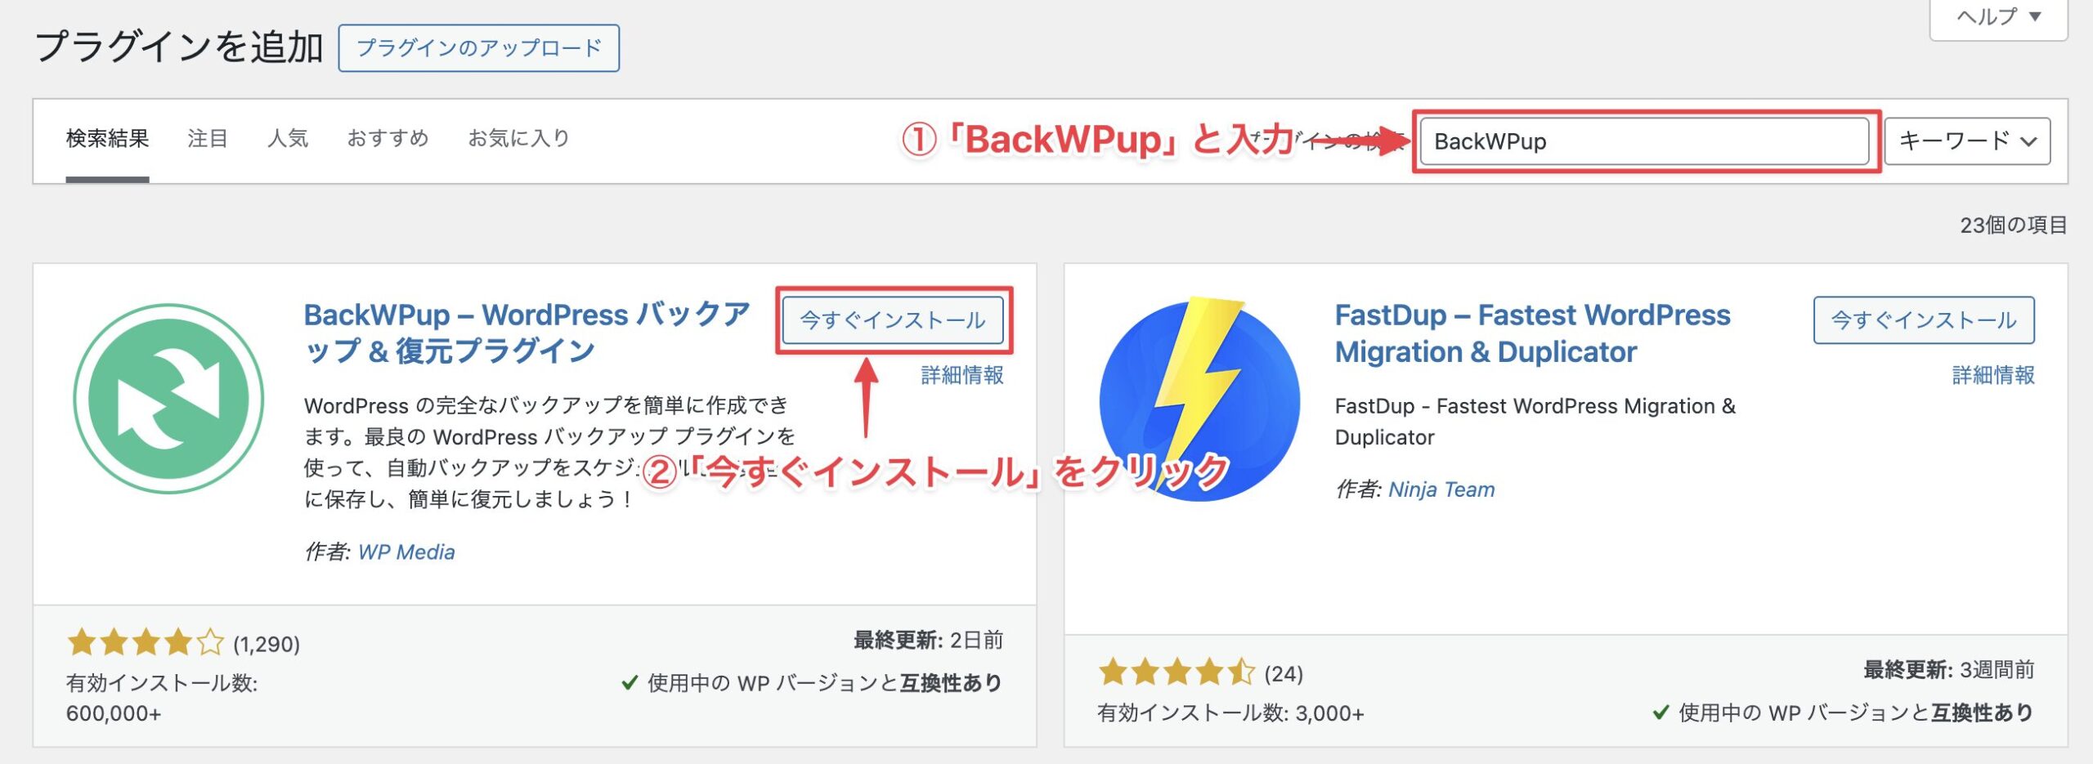
Task: Open 詳細情報 for FastDup
Action: click(x=1993, y=375)
